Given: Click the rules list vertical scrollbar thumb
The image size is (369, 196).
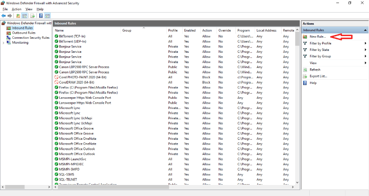Looking at the screenshot, I should 297,39.
